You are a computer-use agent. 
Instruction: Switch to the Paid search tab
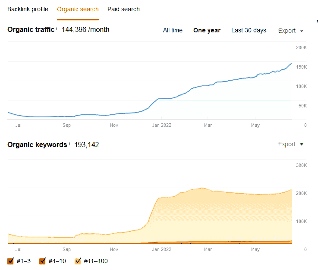123,9
